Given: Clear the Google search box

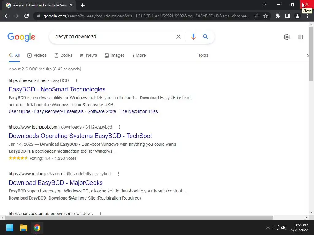Looking at the screenshot, I should coord(178,37).
